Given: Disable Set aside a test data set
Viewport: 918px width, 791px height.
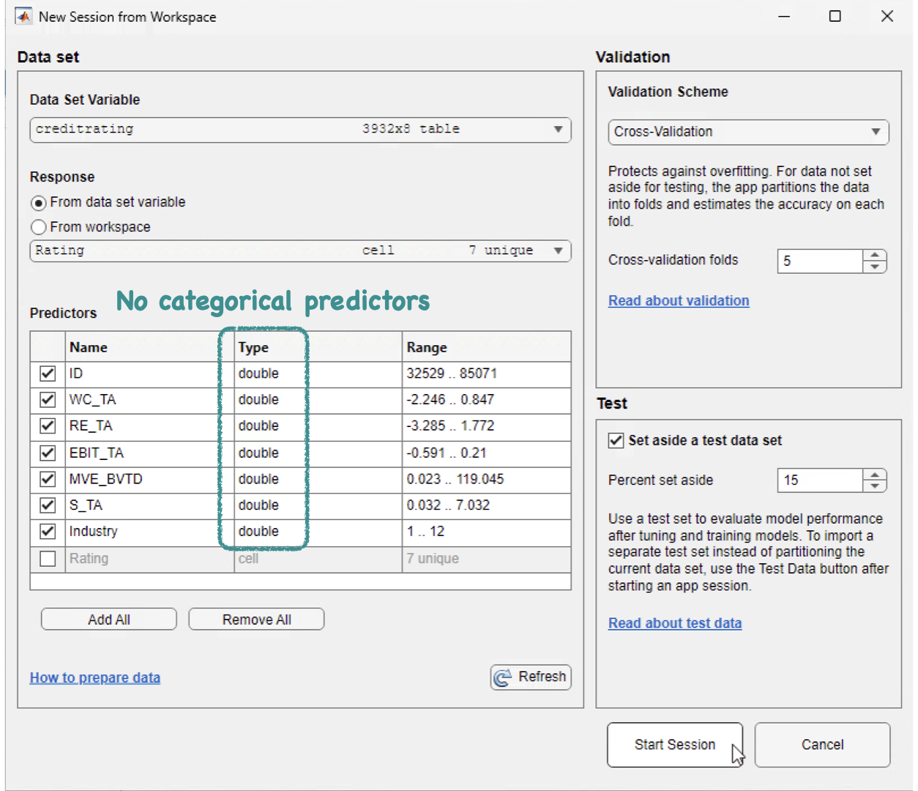Looking at the screenshot, I should tap(616, 440).
